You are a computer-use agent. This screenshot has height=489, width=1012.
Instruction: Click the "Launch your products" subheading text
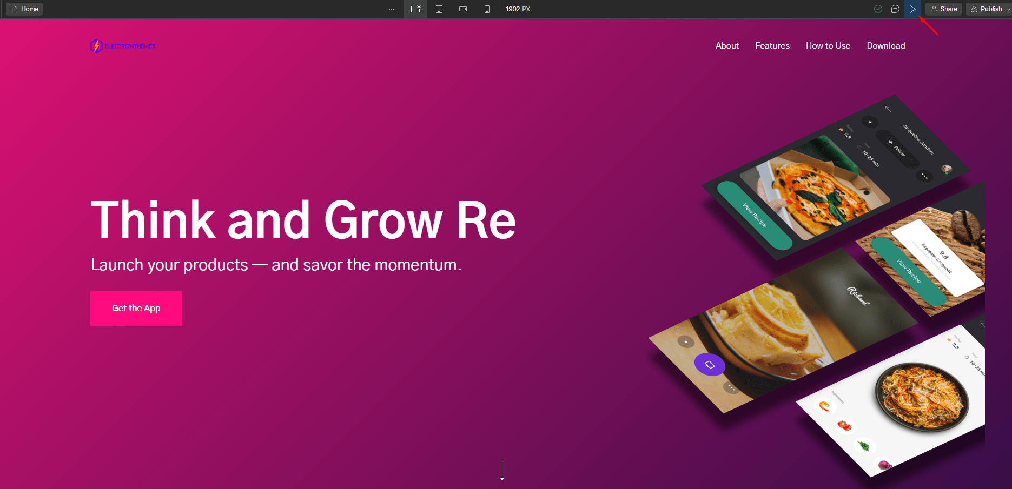276,265
